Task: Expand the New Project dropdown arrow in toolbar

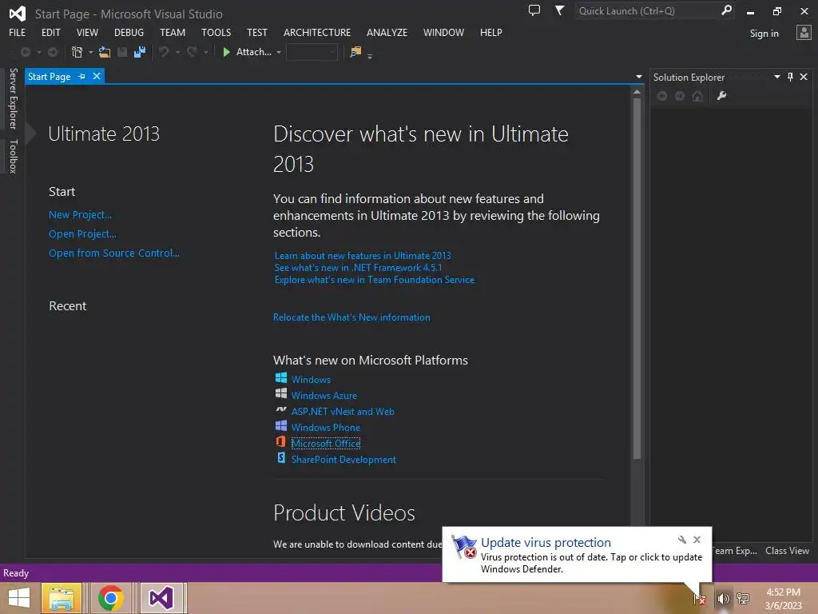Action: coord(91,52)
